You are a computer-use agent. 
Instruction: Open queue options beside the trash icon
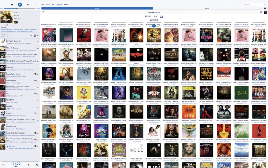(38, 36)
